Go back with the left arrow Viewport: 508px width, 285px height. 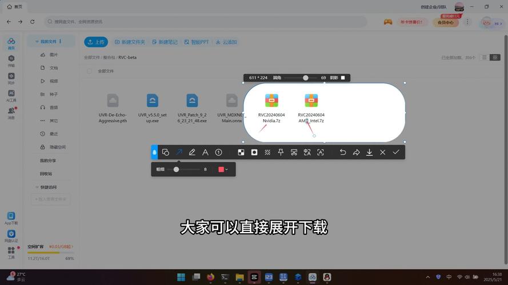[9, 22]
